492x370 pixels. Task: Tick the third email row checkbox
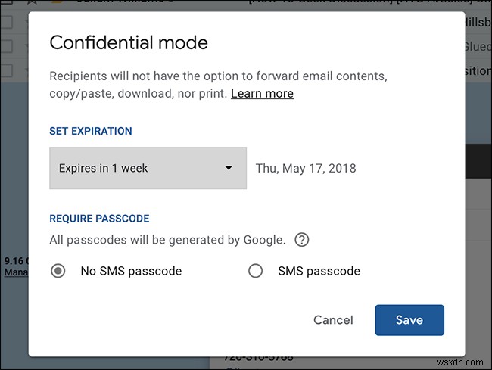7,70
